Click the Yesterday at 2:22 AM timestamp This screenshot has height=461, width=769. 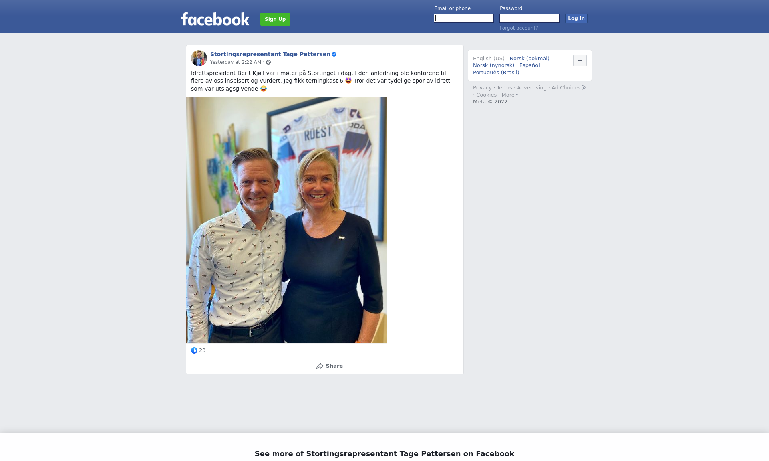coord(236,62)
